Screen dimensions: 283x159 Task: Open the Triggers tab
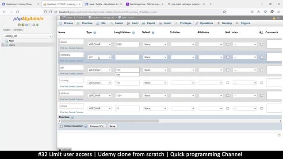click(x=243, y=23)
